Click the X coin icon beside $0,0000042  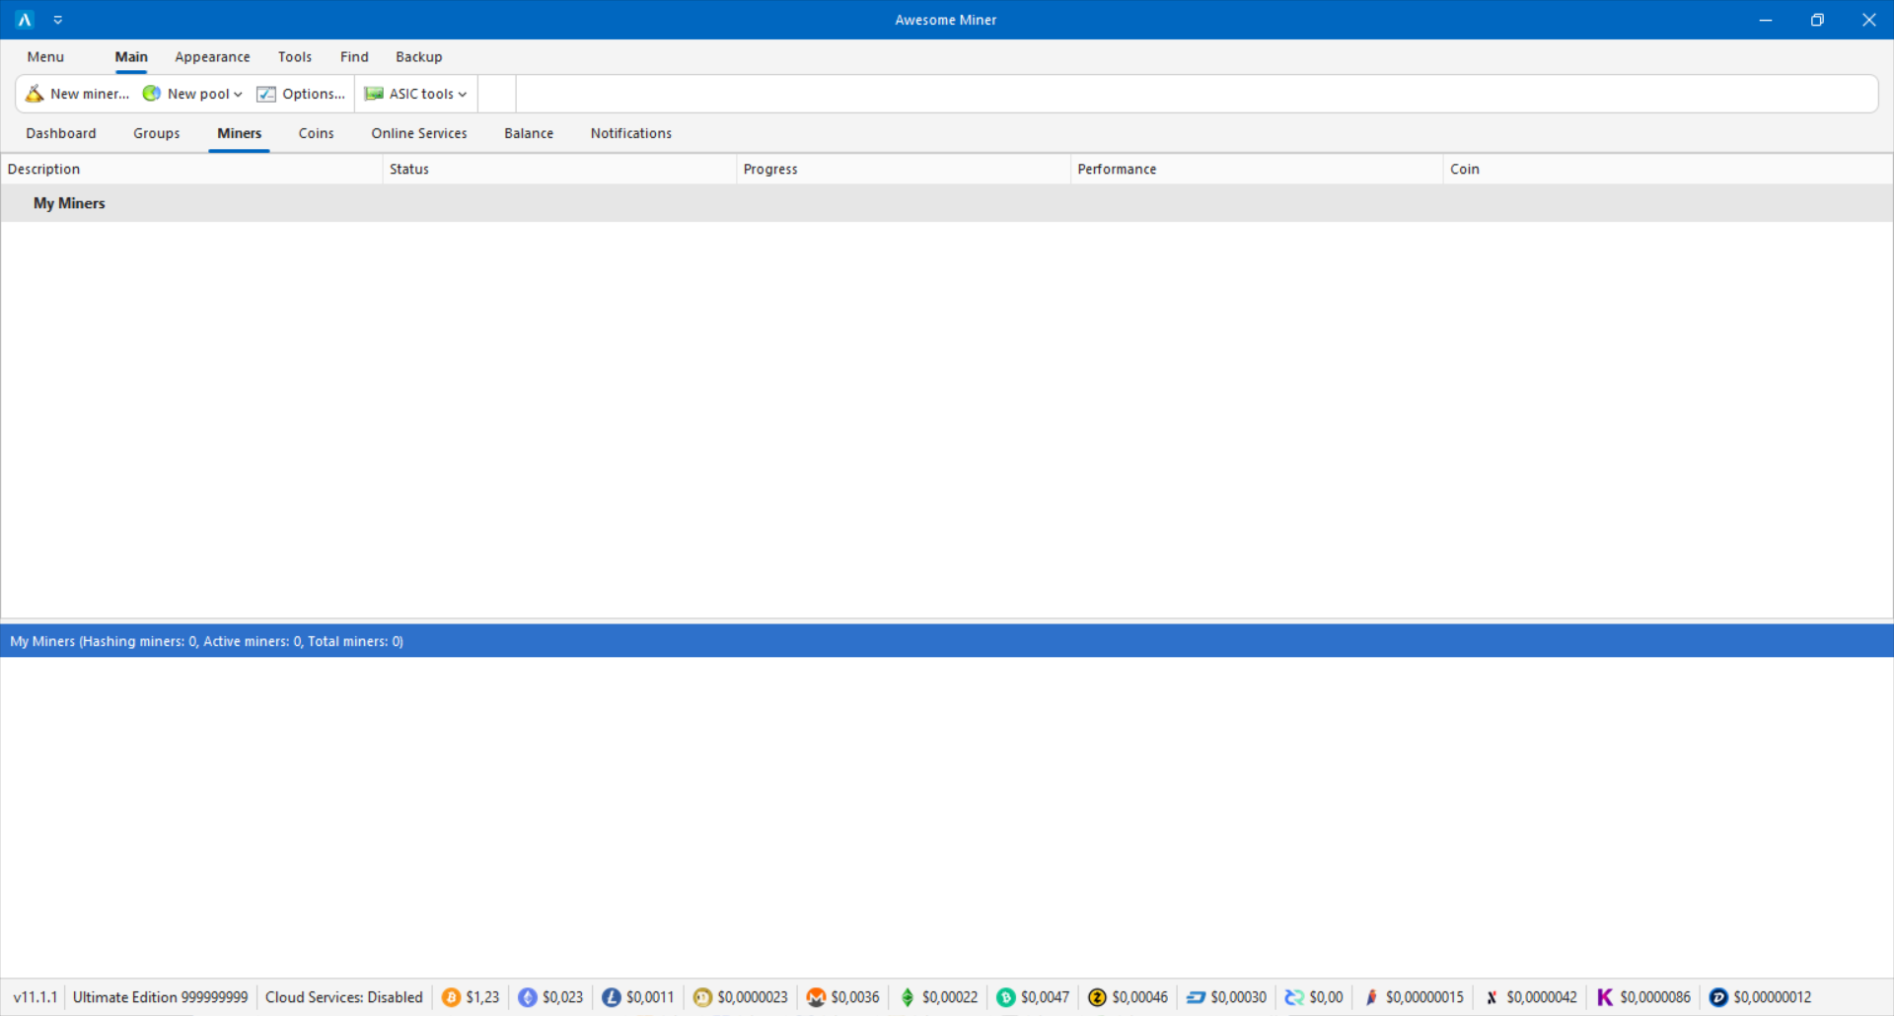[x=1492, y=997]
